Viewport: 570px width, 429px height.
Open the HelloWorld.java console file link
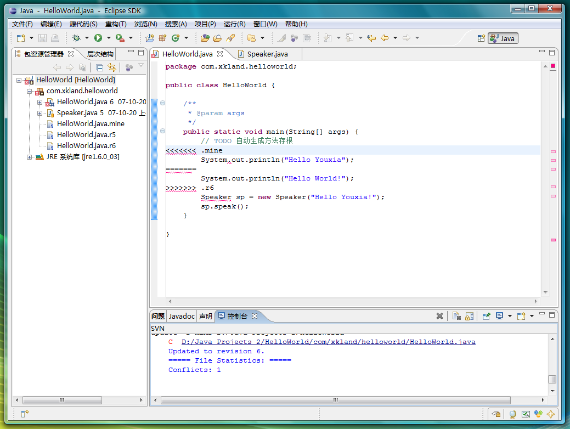click(328, 342)
